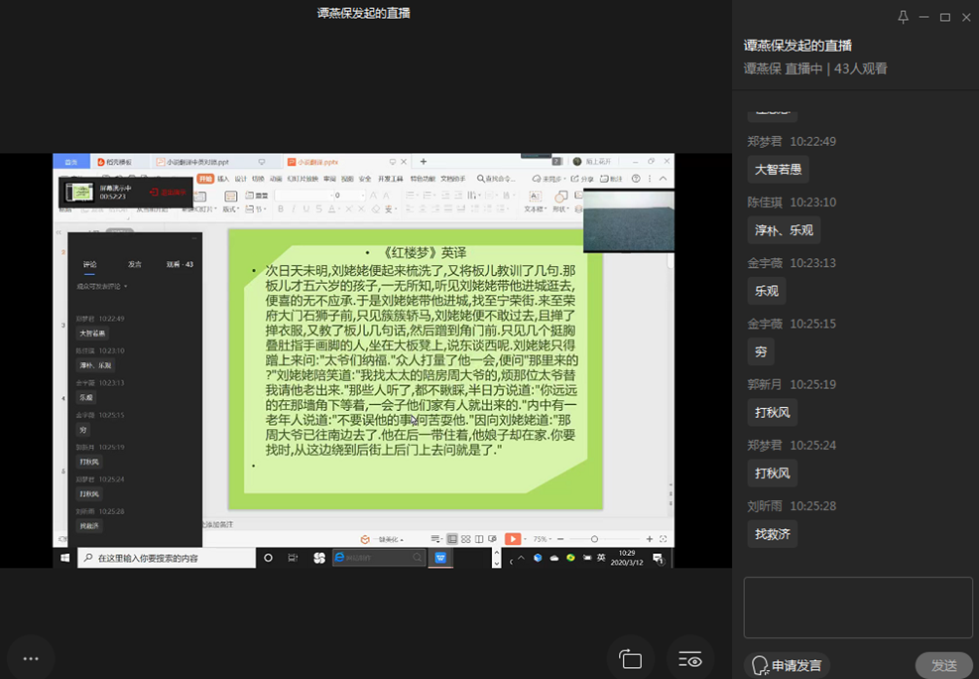Select the 评论 tab in the overlay panel
This screenshot has height=679, width=979.
[90, 264]
